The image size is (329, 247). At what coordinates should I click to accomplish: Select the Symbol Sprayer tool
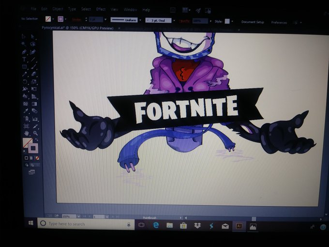click(x=26, y=119)
